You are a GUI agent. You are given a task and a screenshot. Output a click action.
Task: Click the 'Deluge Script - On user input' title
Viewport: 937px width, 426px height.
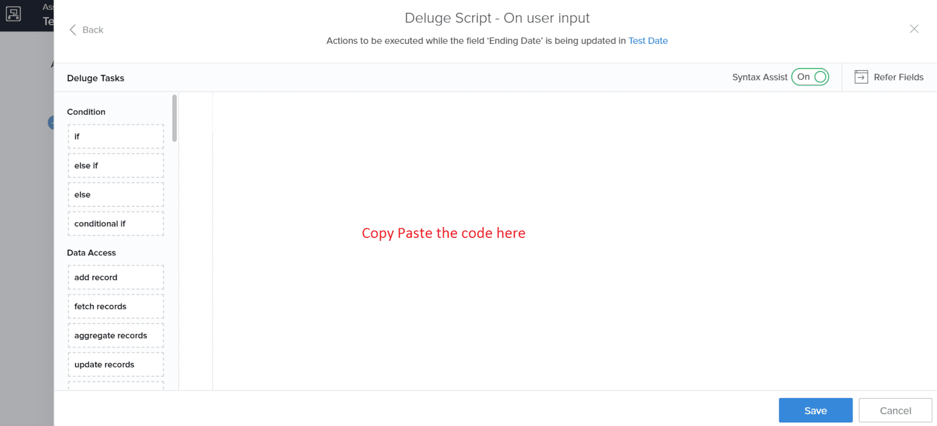coord(497,18)
